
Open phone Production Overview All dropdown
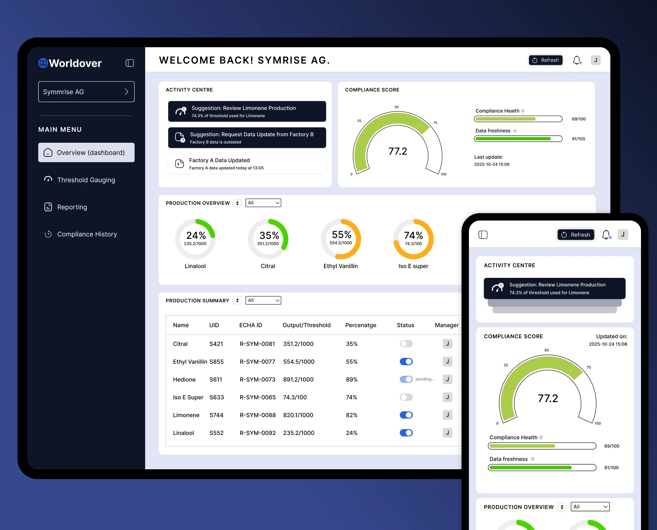point(590,507)
